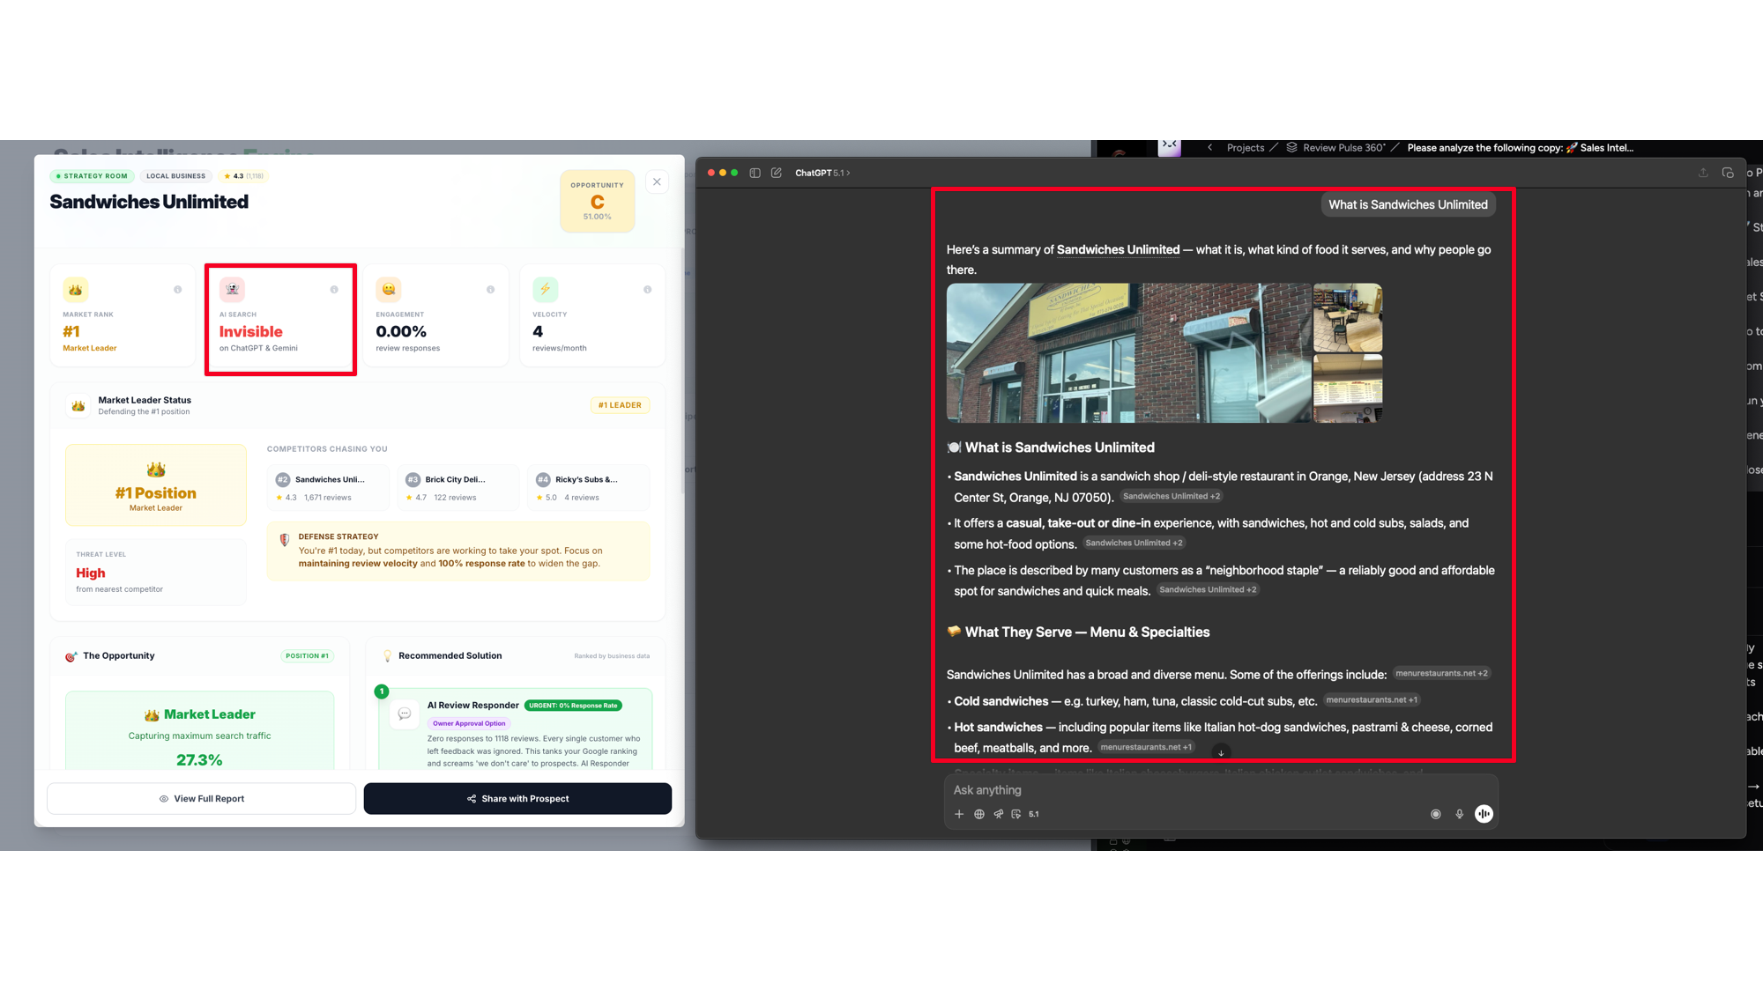This screenshot has height=991, width=1763.
Task: Click the globe web search icon in composer
Action: tap(979, 814)
